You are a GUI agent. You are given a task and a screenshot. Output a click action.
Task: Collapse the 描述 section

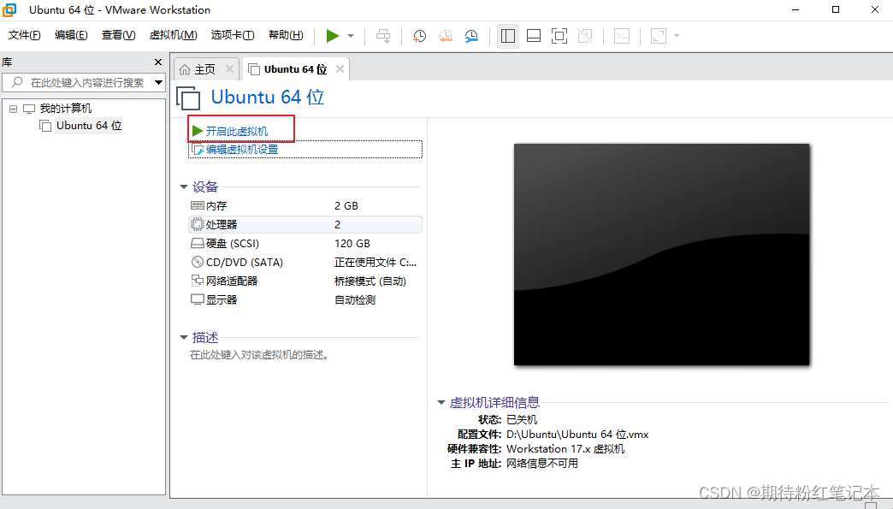pos(183,338)
